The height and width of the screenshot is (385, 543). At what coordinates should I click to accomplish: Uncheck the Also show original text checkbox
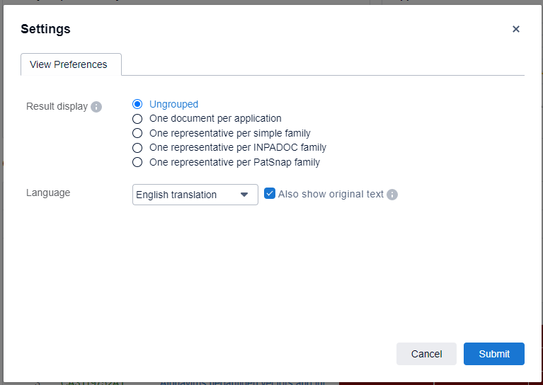(270, 194)
